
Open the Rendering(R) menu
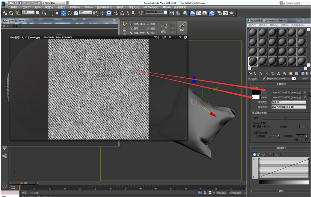pyautogui.click(x=120, y=8)
